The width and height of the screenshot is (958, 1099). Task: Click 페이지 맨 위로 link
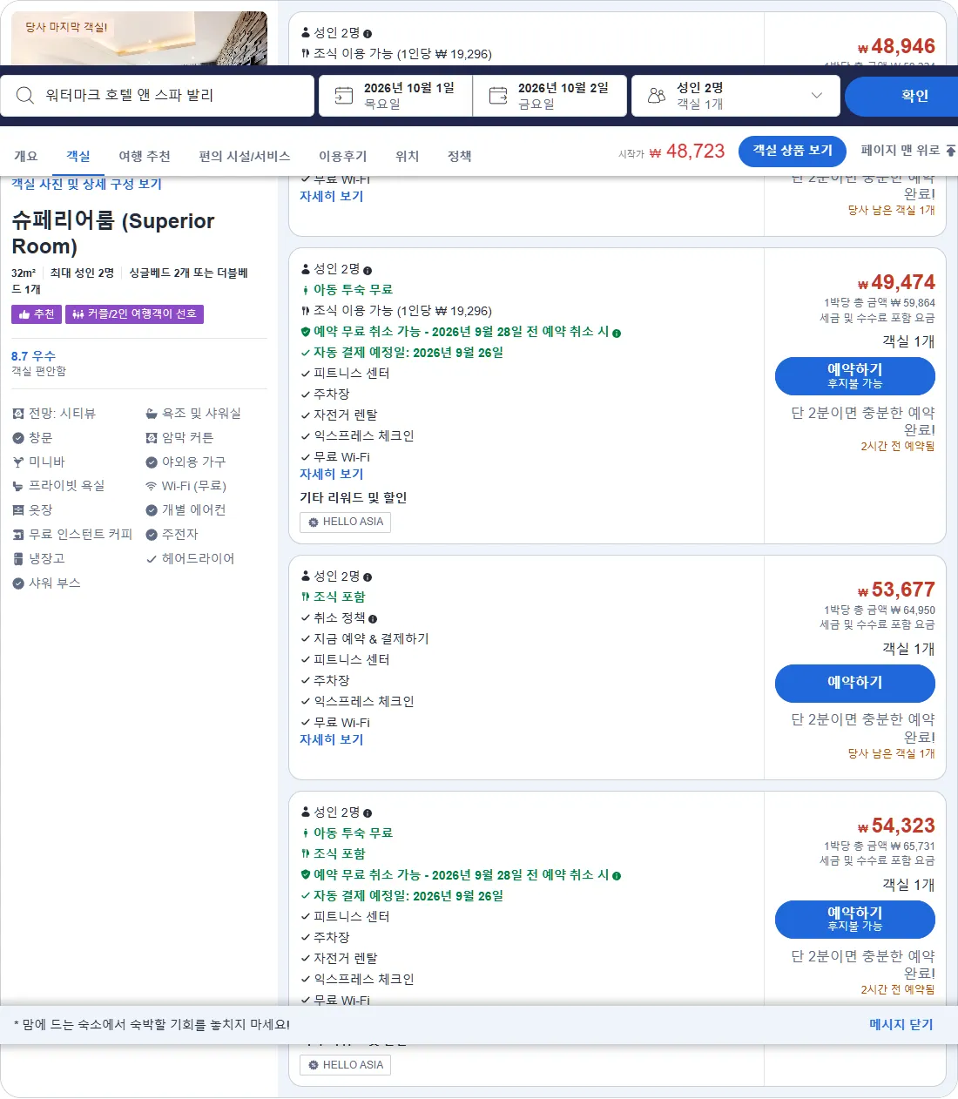pos(901,150)
